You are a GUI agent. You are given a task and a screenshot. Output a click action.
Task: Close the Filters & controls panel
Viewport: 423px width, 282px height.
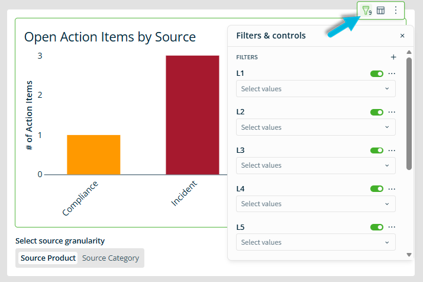pos(402,36)
